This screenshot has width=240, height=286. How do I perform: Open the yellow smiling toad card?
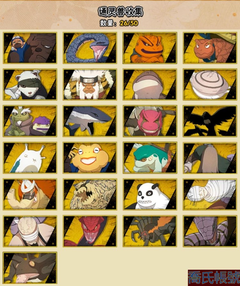(90, 158)
